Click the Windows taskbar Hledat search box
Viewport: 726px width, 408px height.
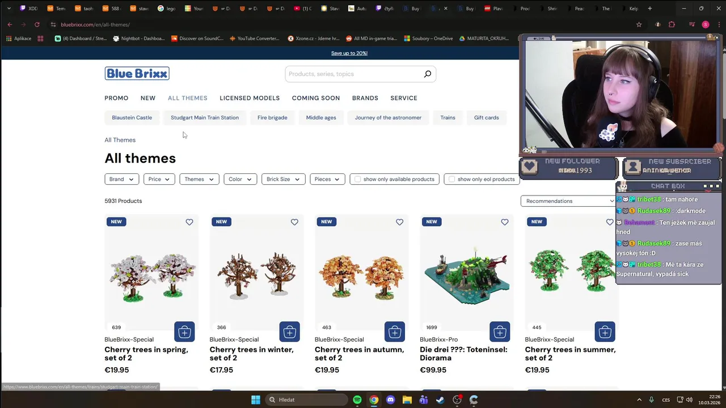click(307, 399)
